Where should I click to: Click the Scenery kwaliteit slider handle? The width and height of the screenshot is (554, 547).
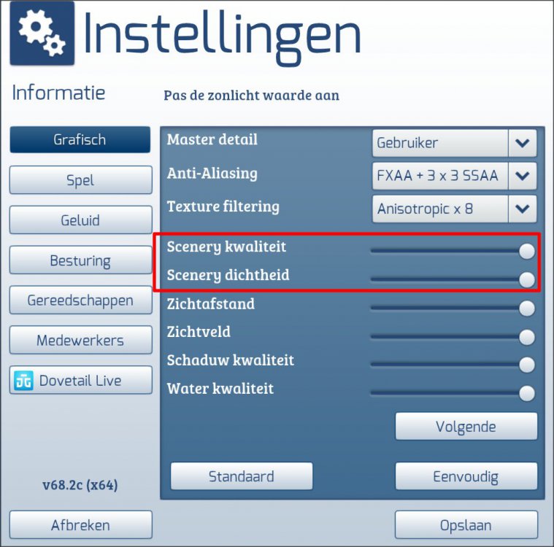[x=527, y=252]
